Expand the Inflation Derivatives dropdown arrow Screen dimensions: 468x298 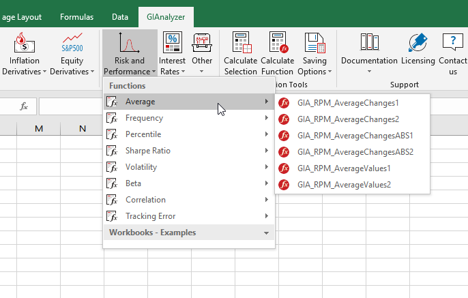click(x=44, y=72)
